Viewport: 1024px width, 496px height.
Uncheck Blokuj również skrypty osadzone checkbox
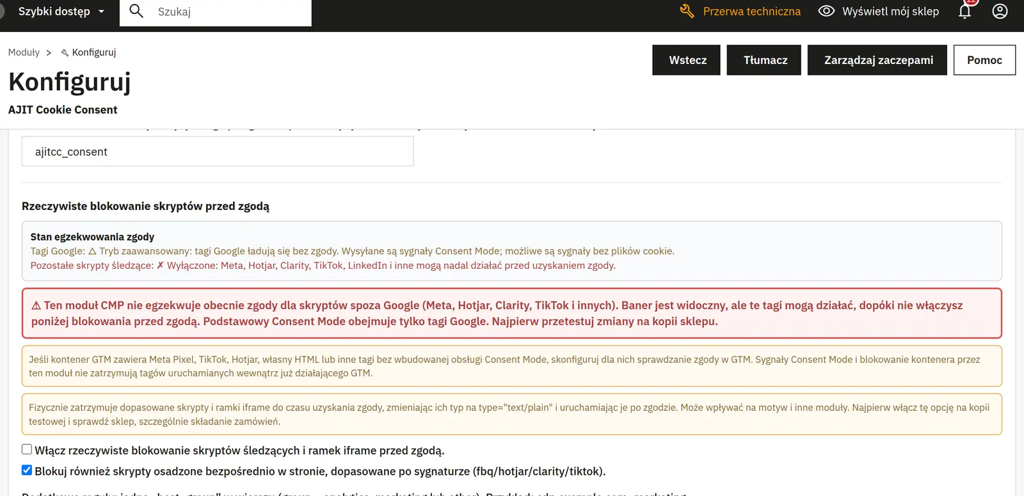(x=27, y=470)
